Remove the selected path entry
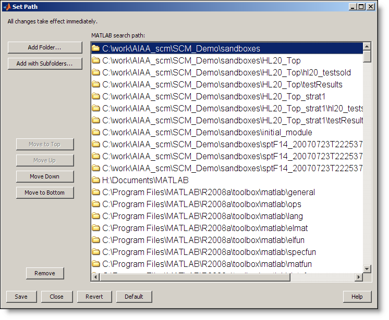 44,273
